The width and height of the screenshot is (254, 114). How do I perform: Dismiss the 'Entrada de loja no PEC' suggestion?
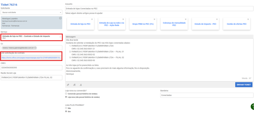[x=92, y=19]
